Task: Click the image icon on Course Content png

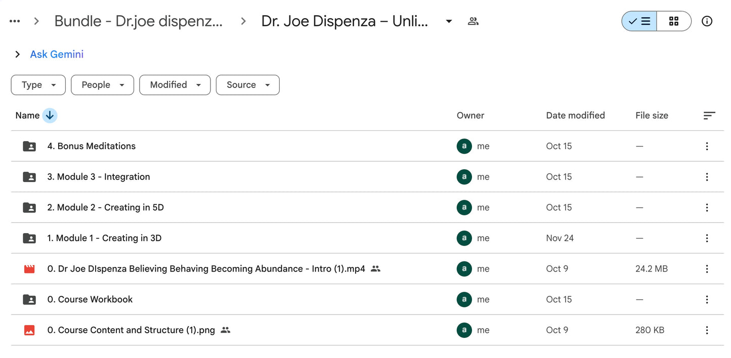Action: pyautogui.click(x=29, y=330)
